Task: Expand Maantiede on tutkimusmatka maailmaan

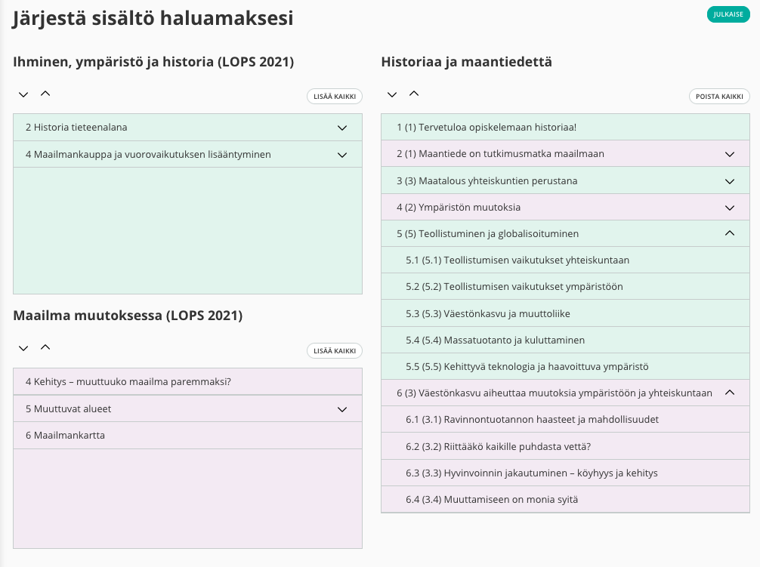Action: point(729,154)
